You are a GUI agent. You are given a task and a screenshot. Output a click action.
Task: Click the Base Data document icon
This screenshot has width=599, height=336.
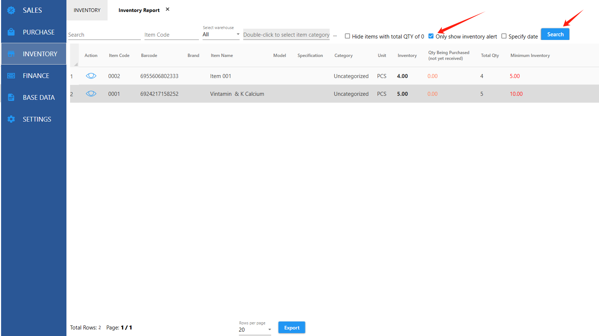pyautogui.click(x=11, y=97)
